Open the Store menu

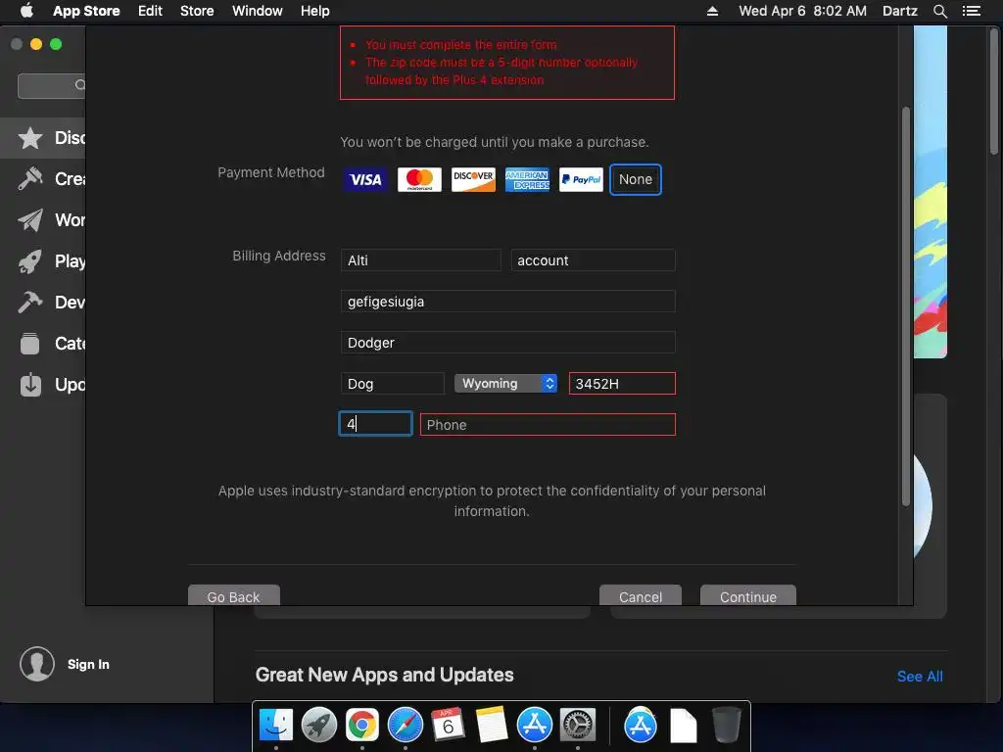197,11
